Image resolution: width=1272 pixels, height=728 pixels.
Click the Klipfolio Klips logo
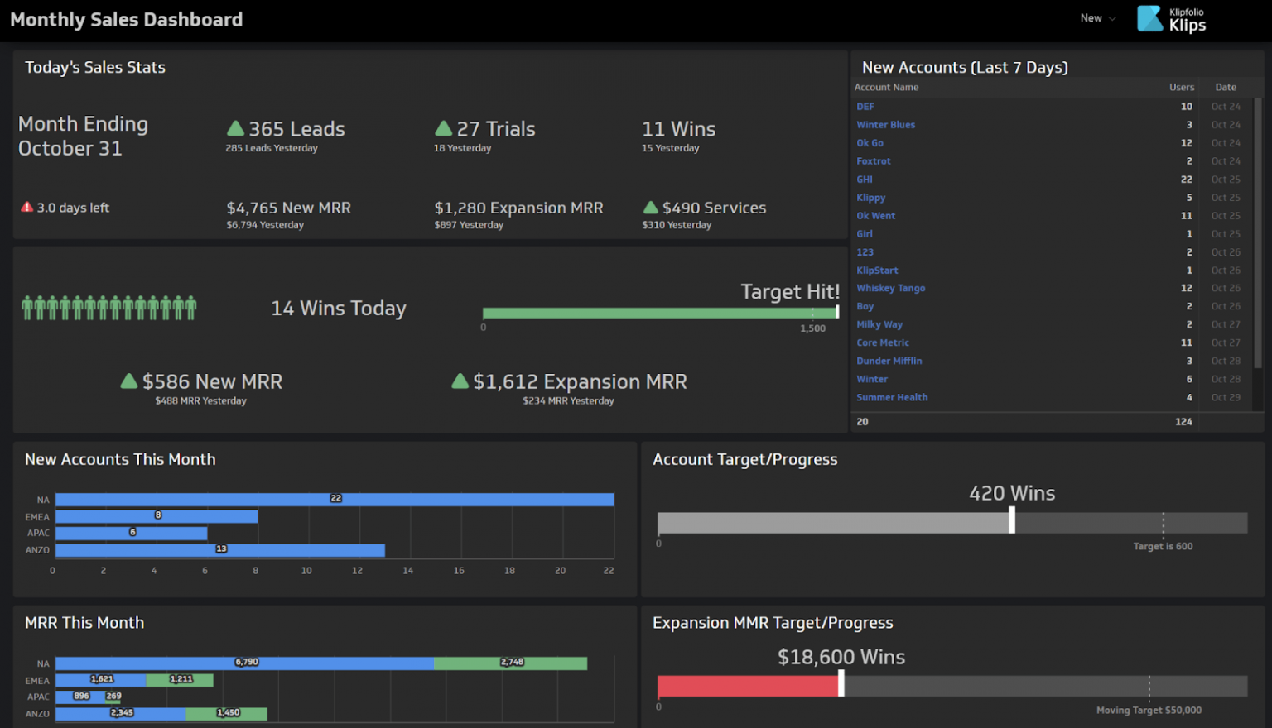pos(1170,18)
